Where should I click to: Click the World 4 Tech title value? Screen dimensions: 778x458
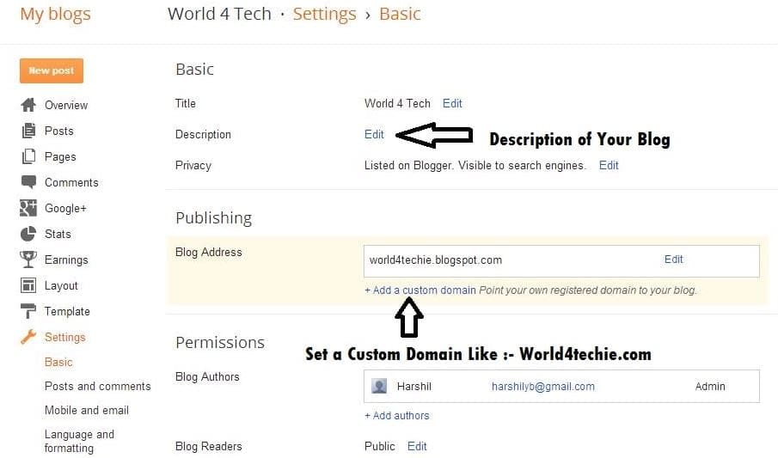click(397, 103)
